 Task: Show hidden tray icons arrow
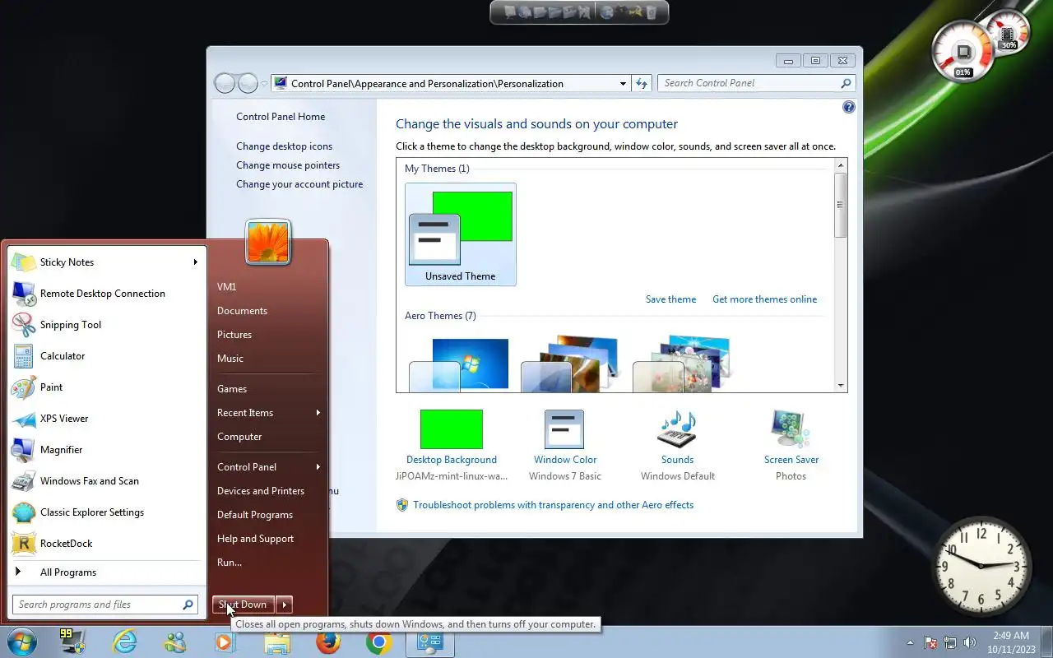coord(910,642)
